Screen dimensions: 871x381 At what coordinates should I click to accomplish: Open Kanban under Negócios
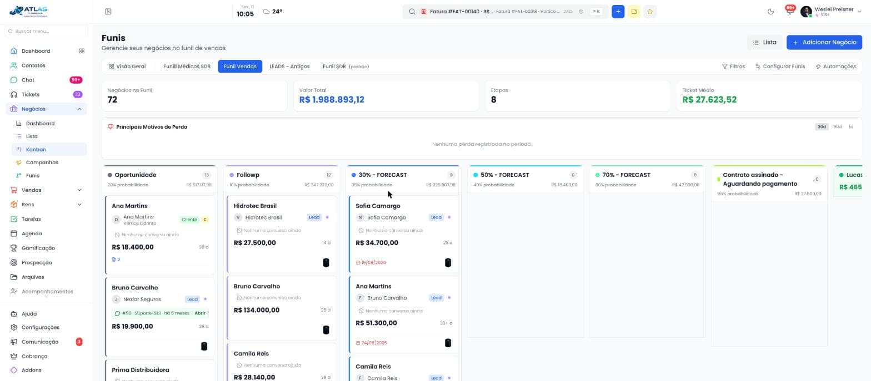coord(49,150)
